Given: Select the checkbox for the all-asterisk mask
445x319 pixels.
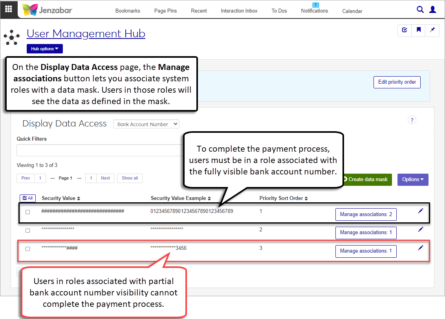Looking at the screenshot, I should (x=27, y=231).
